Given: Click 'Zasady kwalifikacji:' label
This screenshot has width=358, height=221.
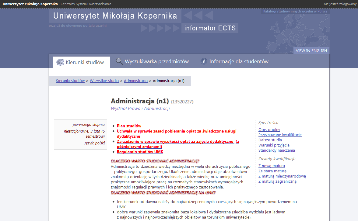Looking at the screenshot, I should tap(277, 159).
